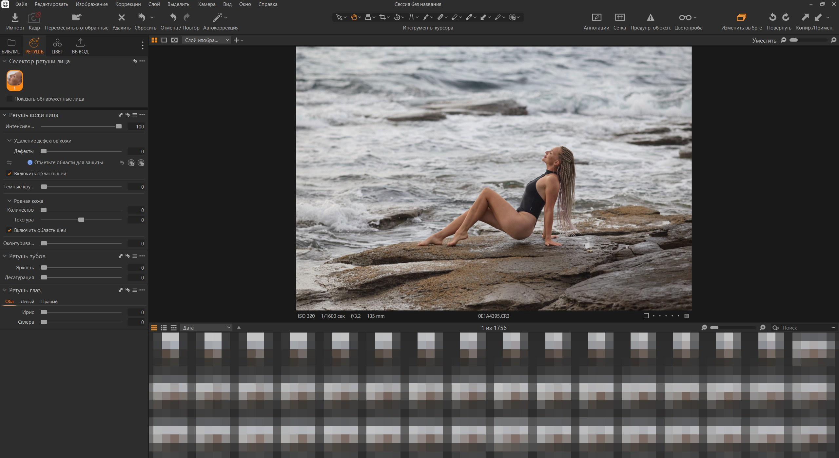Image resolution: width=839 pixels, height=458 pixels.
Task: Open the 'Коррекции' menu
Action: (x=128, y=4)
